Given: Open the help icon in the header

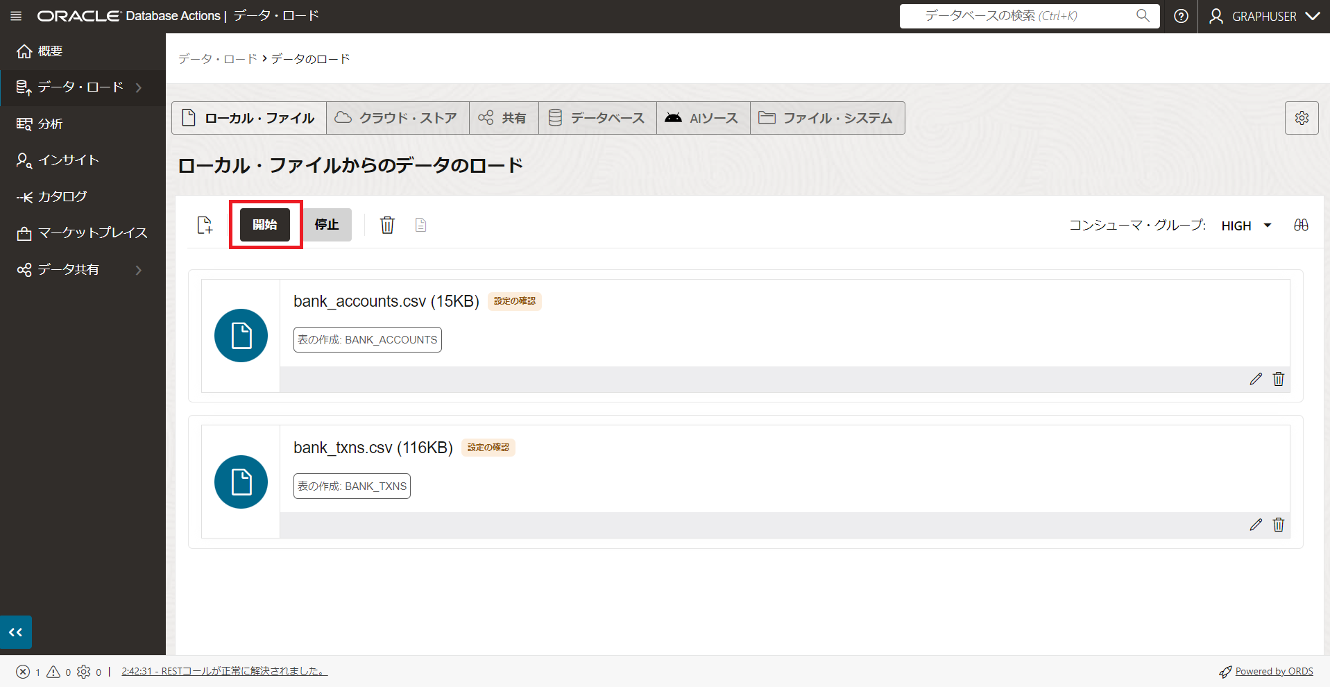Looking at the screenshot, I should coord(1181,16).
